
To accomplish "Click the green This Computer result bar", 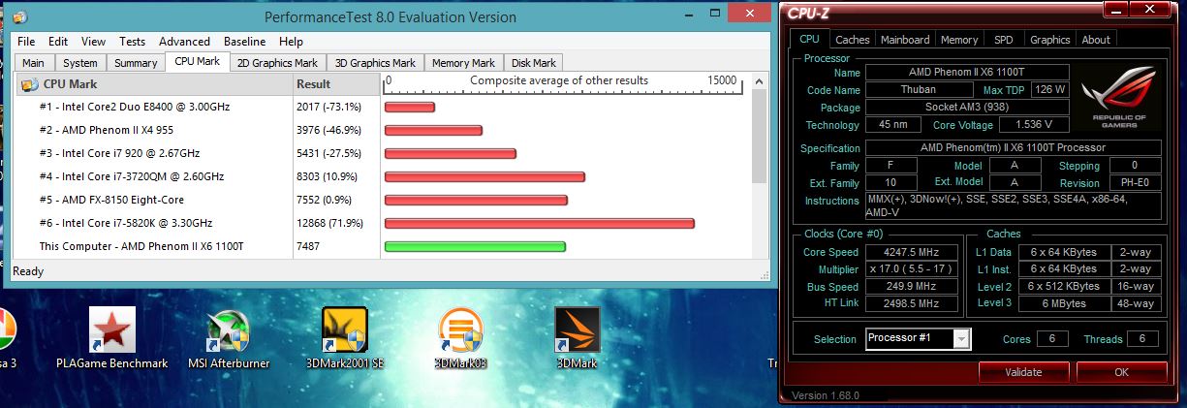I will [475, 247].
